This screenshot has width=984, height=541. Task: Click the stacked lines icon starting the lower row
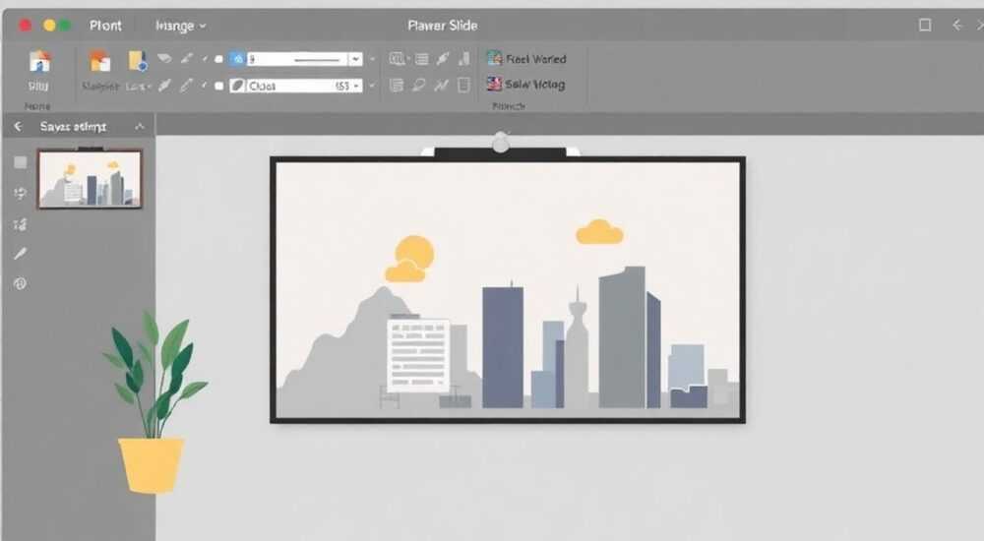[x=396, y=85]
